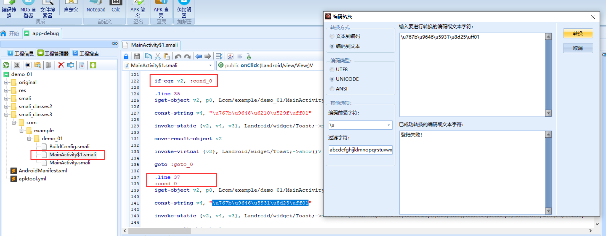Open the MainActivity$1.smali file dropdown

tap(210, 66)
